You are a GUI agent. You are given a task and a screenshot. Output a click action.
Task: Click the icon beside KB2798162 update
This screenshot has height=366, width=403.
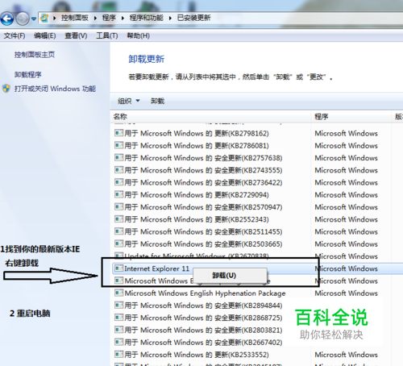point(118,133)
